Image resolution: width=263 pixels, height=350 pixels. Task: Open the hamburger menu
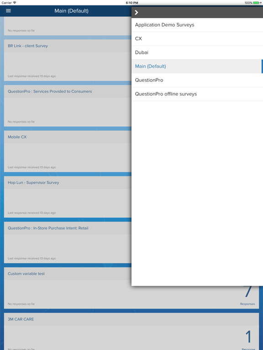point(8,11)
